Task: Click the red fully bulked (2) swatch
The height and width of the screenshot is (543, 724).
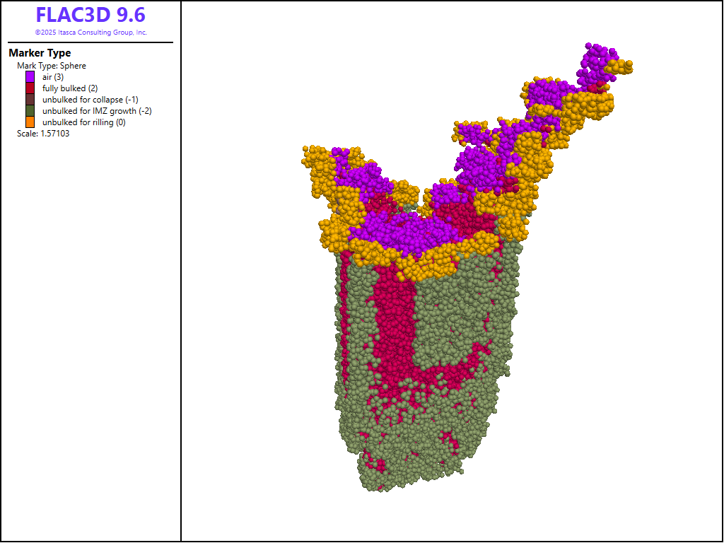Action: click(x=30, y=88)
